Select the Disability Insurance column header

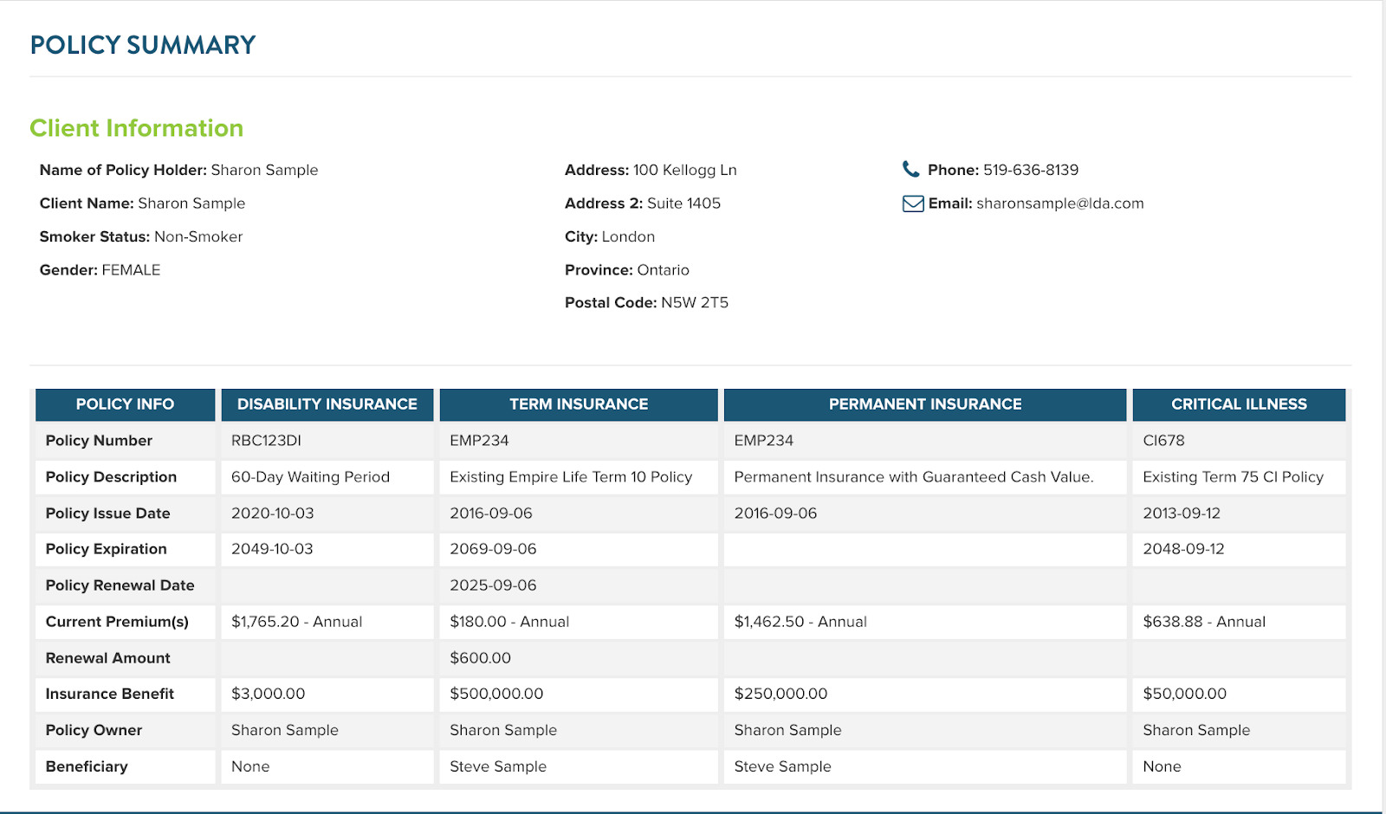[x=327, y=404]
